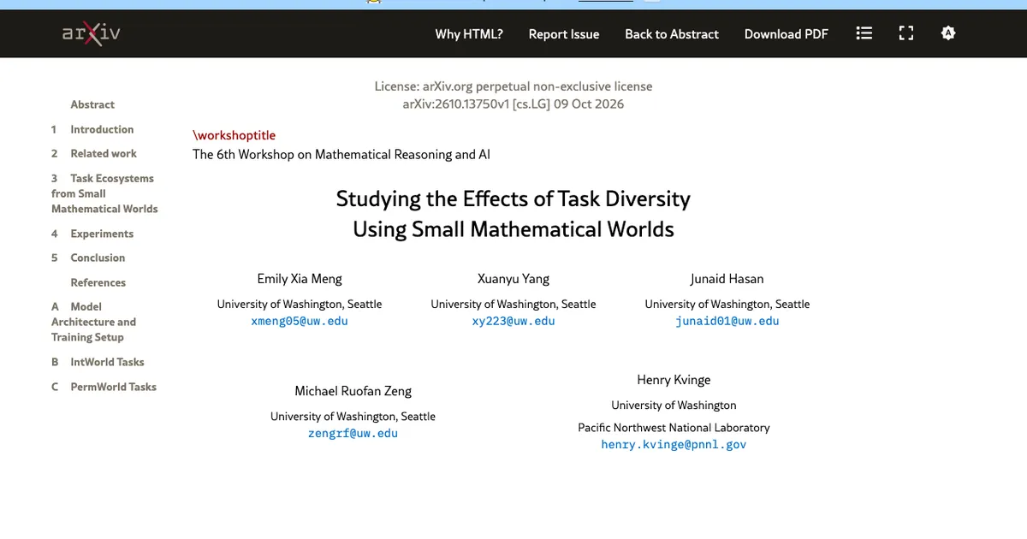
Task: Open Task Ecosystems from Small Mathematical Worlds section
Action: (x=104, y=193)
